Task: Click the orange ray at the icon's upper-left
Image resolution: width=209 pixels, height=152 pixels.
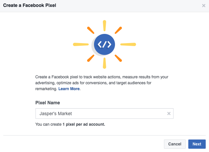Action: click(x=91, y=30)
